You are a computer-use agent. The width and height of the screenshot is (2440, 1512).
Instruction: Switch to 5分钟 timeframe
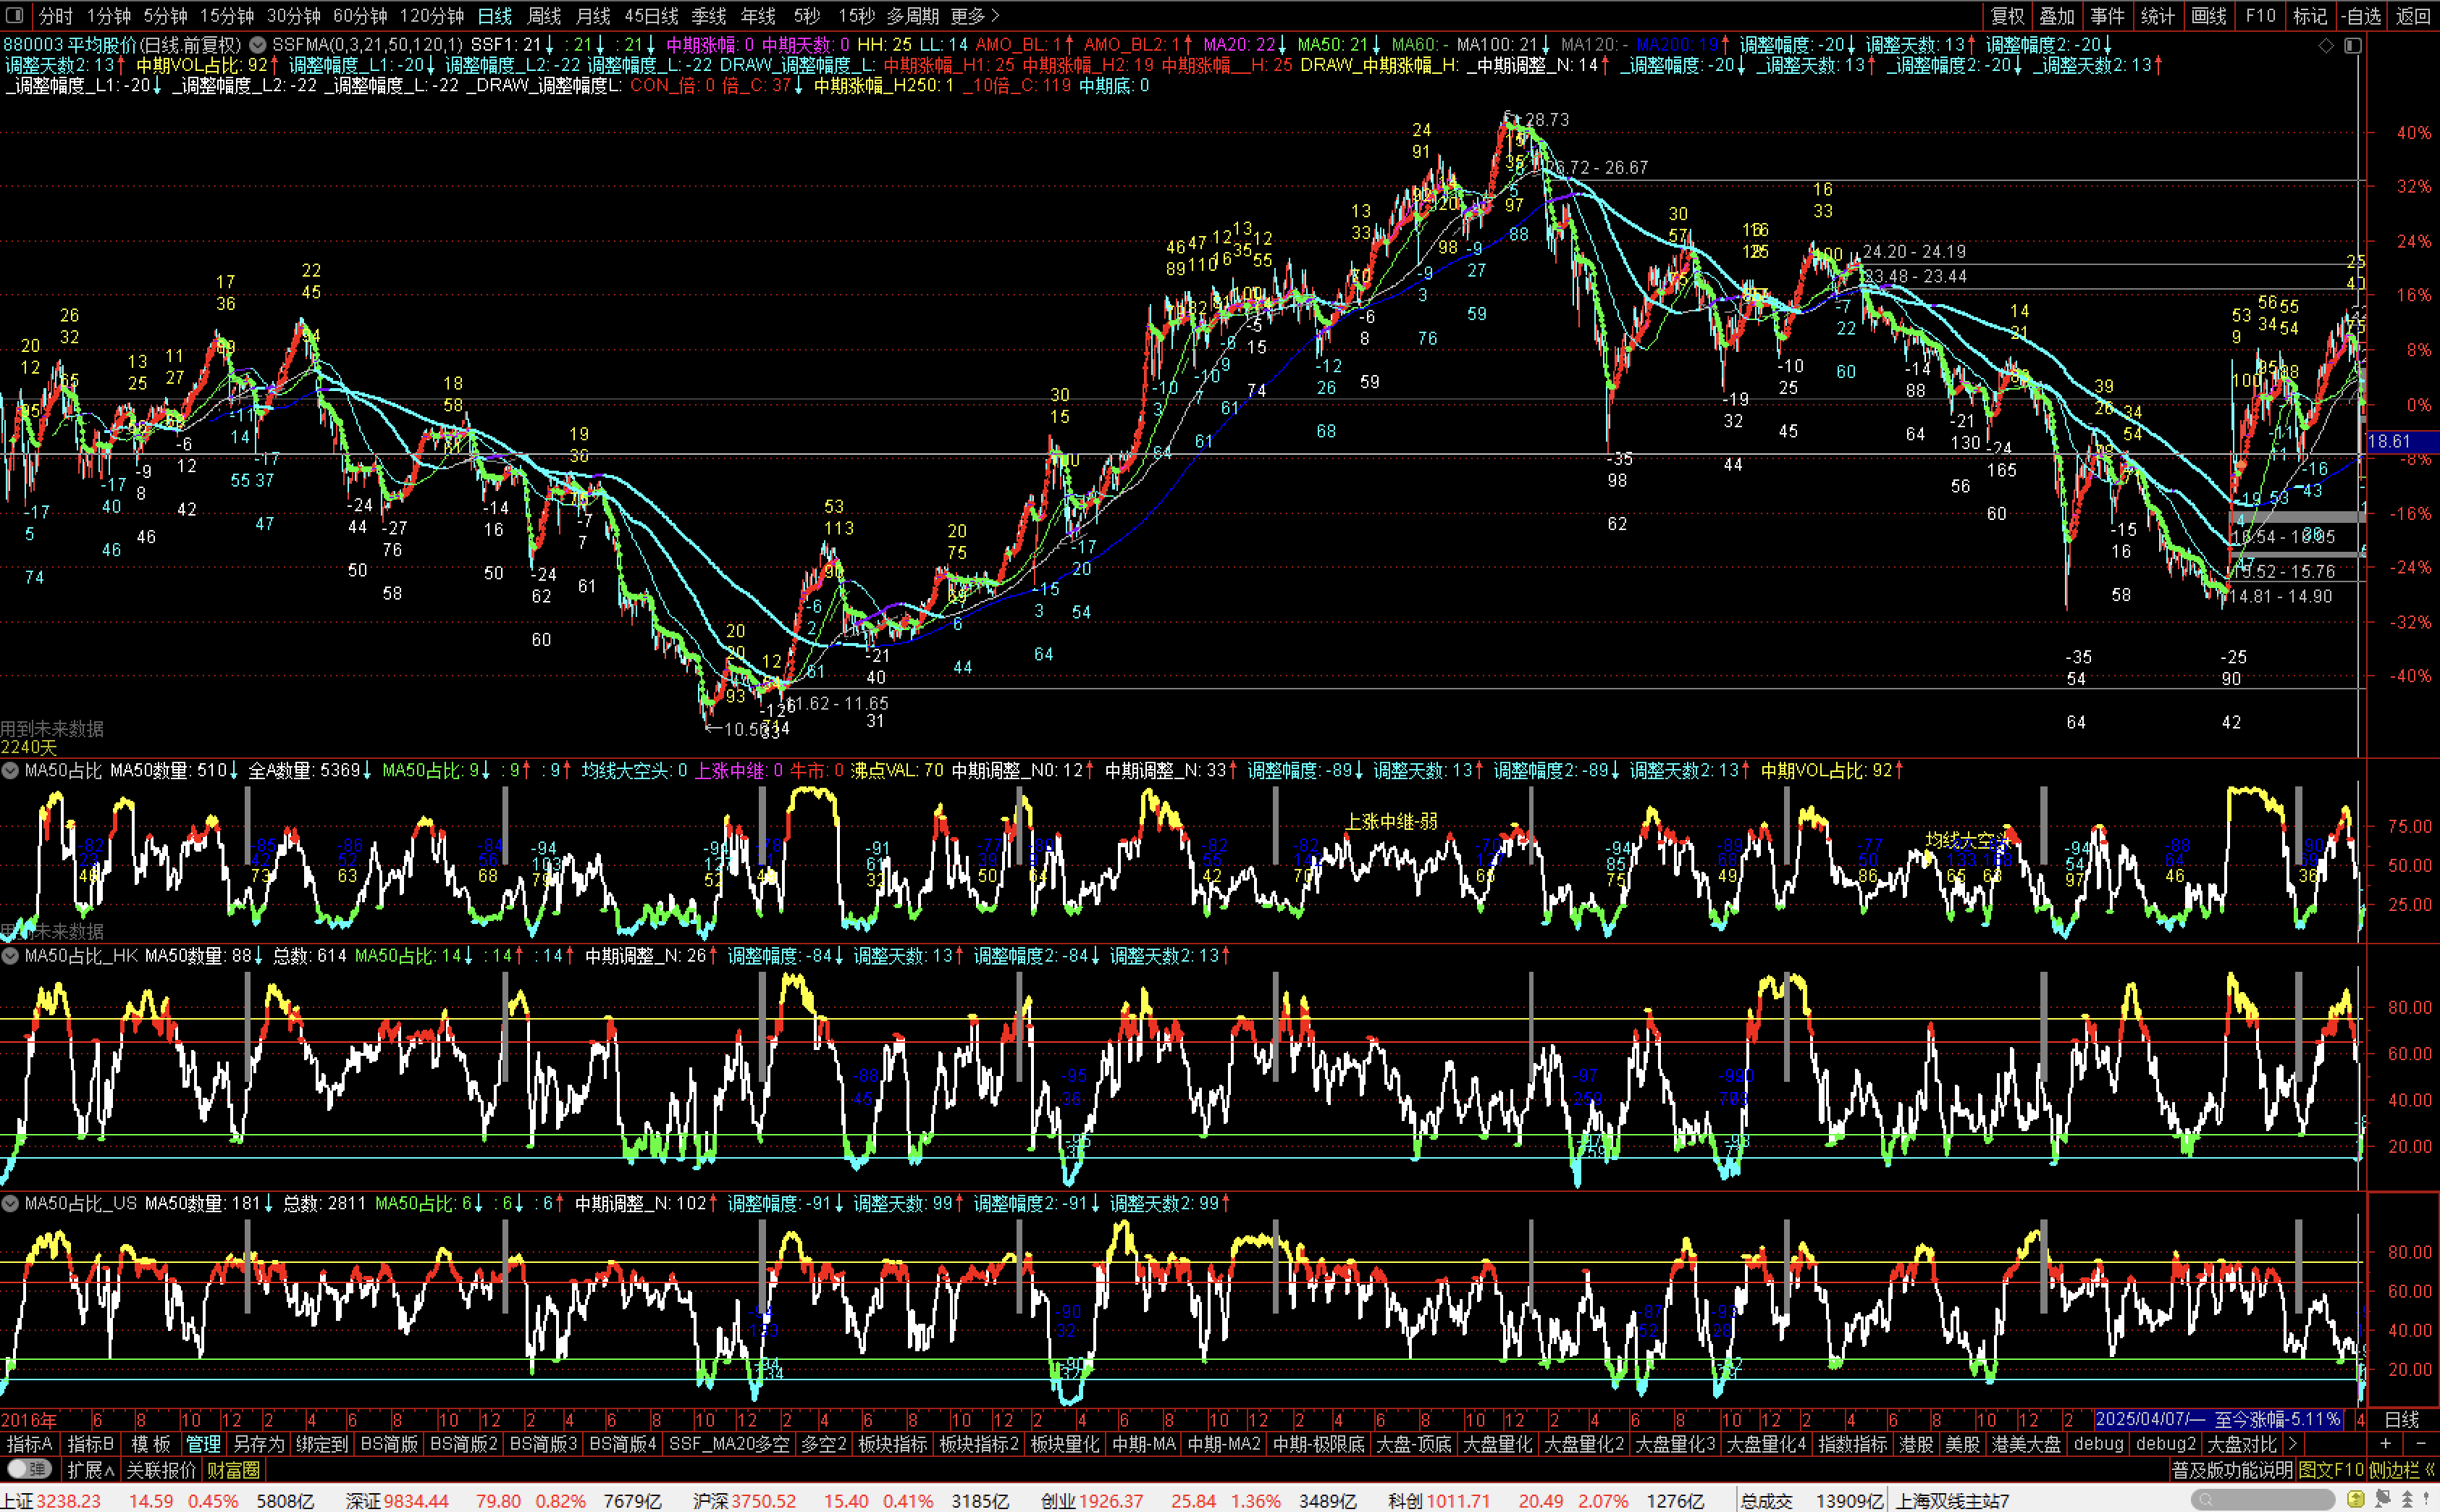[x=165, y=16]
